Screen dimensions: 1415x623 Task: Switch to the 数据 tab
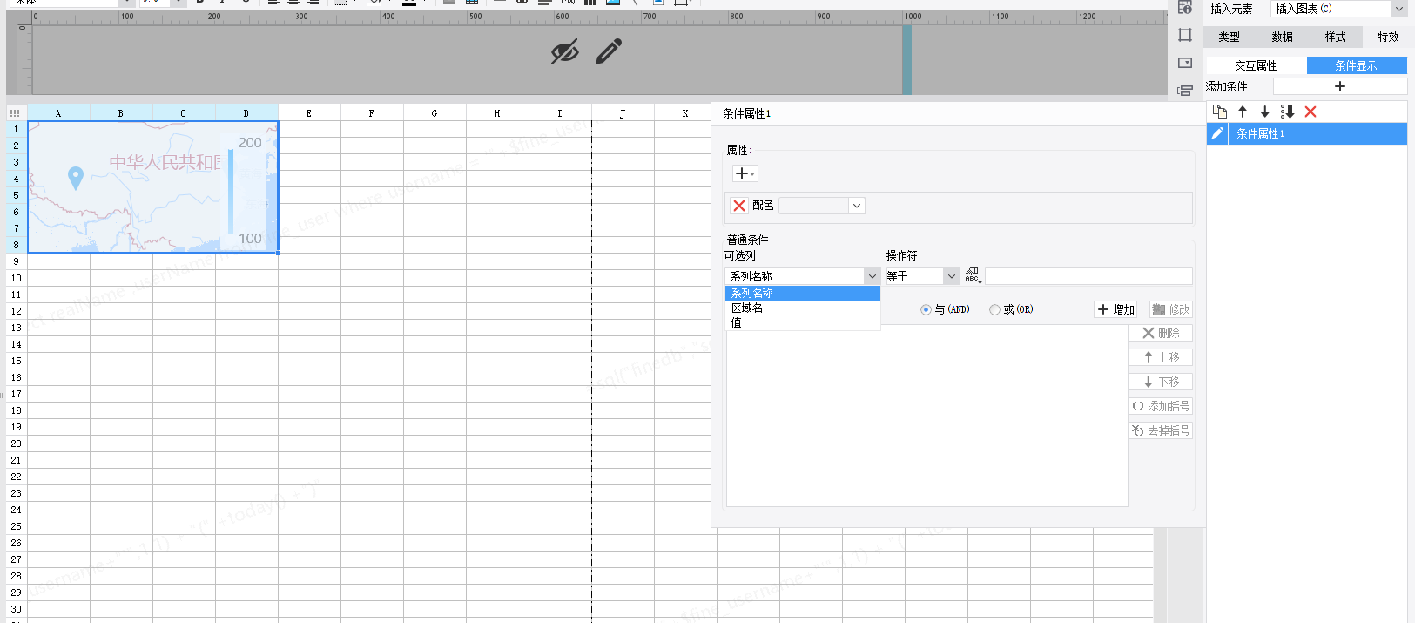coord(1282,37)
